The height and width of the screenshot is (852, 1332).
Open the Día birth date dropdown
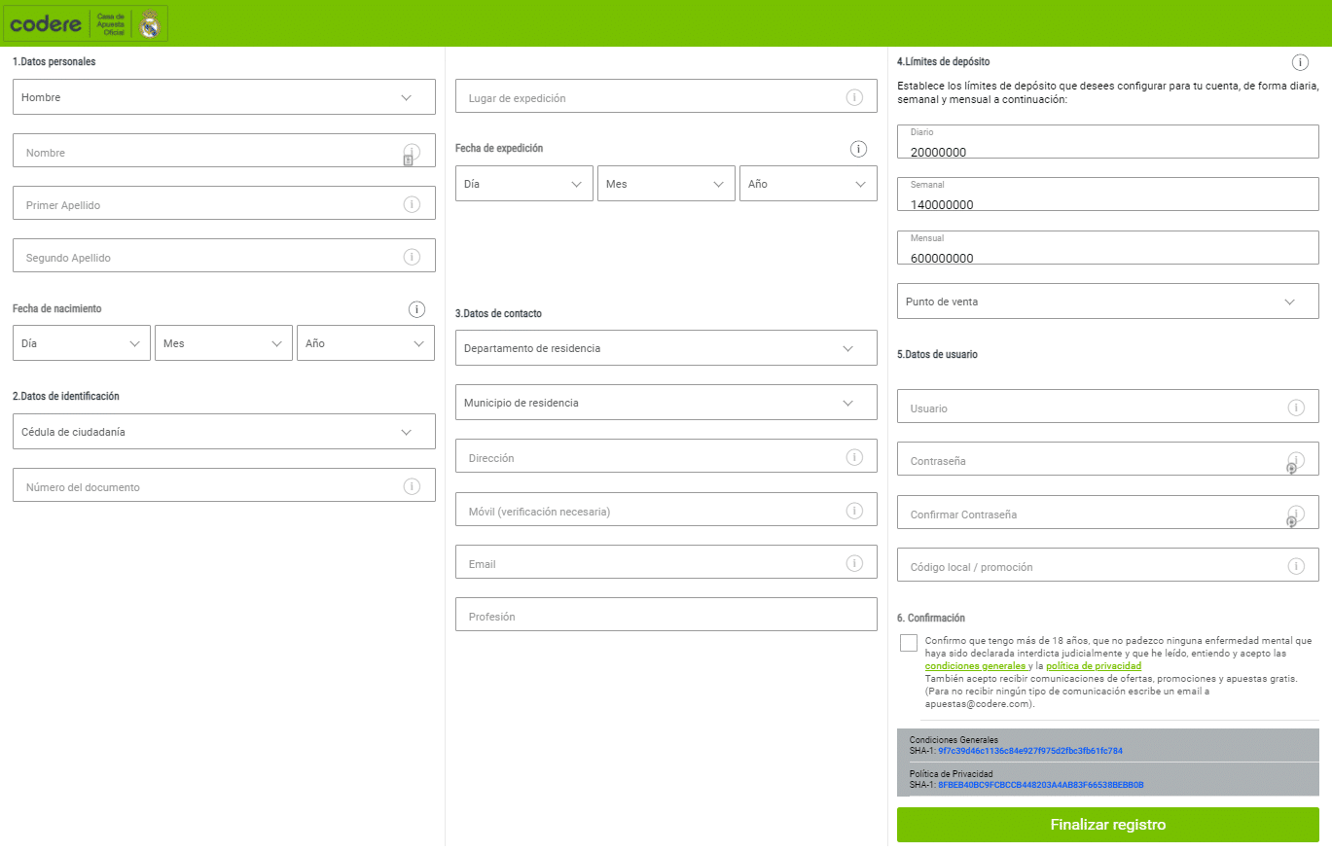[81, 342]
